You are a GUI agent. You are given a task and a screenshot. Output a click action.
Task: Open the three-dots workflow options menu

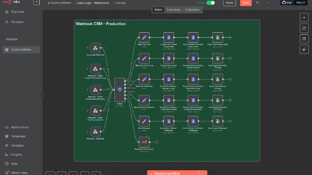tap(268, 3)
